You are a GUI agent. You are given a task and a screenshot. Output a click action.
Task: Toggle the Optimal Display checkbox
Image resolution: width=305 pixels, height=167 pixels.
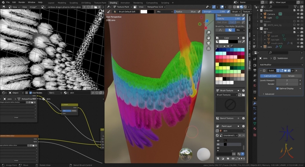(277, 89)
